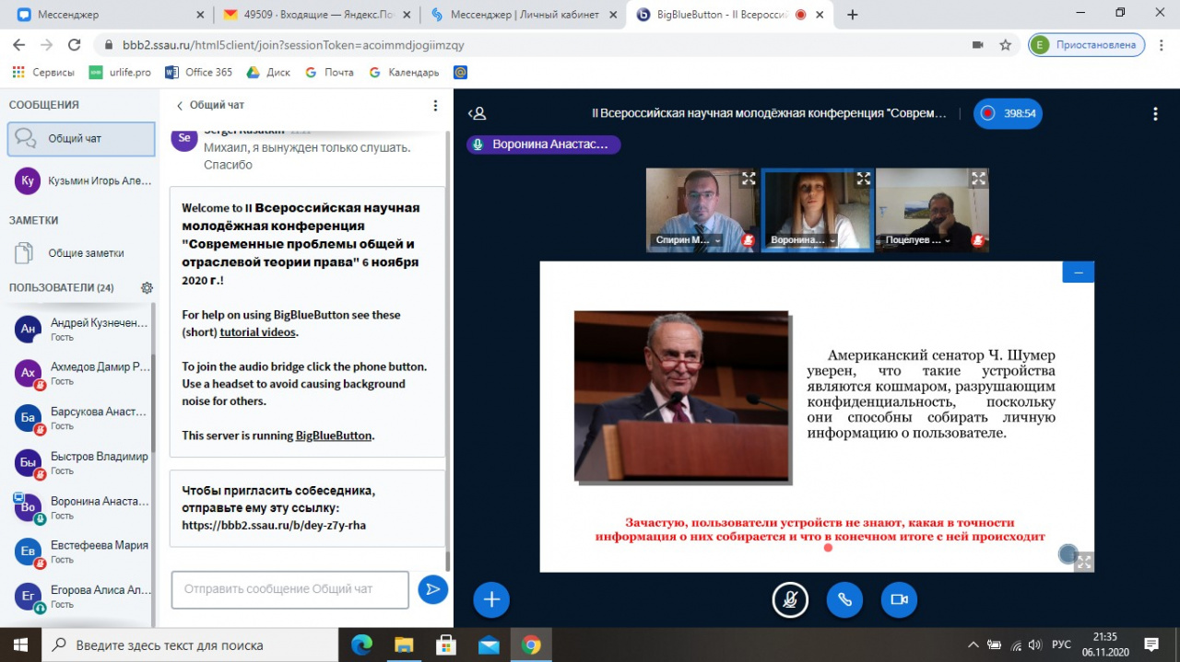Open File Explorer from the taskbar

coord(404,645)
